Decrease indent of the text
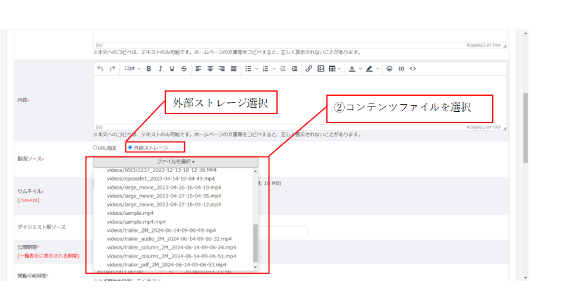Screen dimensions: 576x304 coord(282,69)
